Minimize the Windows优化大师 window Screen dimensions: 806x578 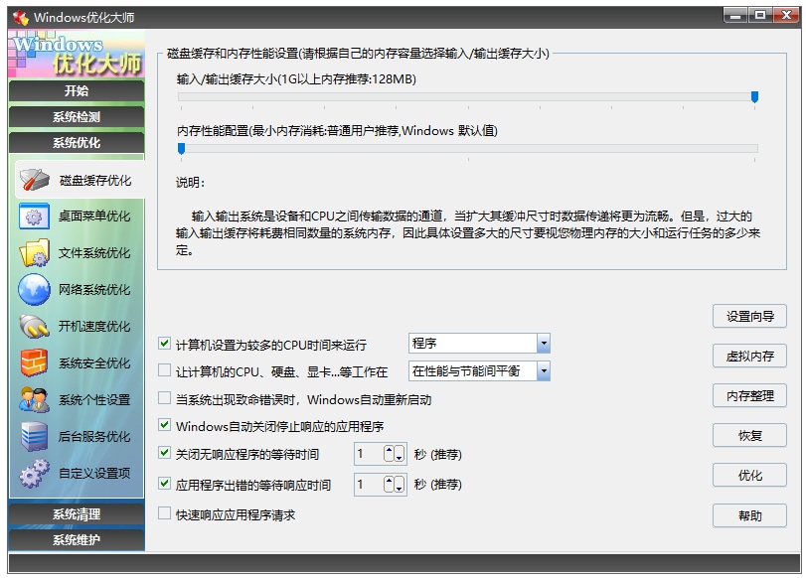[x=735, y=16]
